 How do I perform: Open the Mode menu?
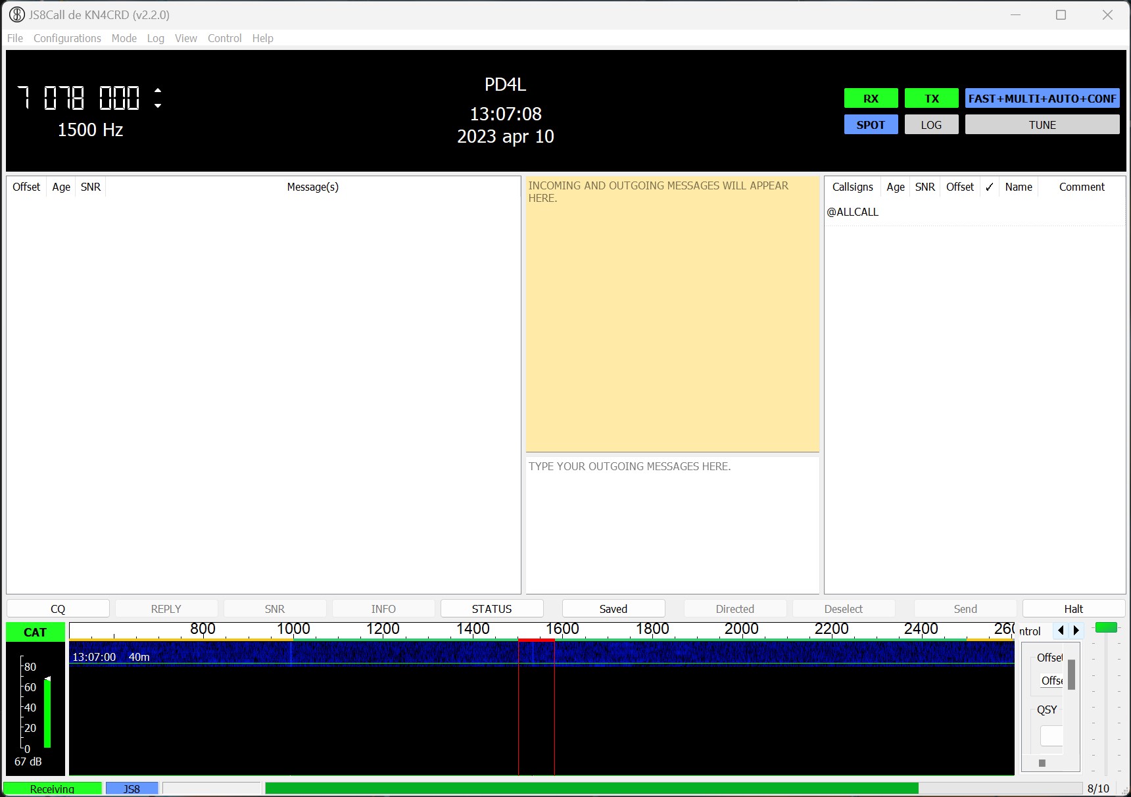pos(124,38)
